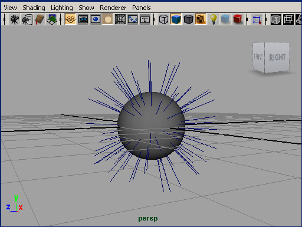Image resolution: width=302 pixels, height=227 pixels.
Task: Click the Image Plane icon
Action: click(52, 19)
